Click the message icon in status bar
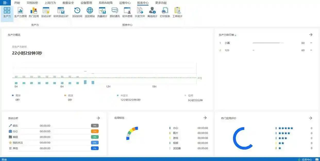Image resolution: width=320 pixels, height=161 pixels. click(x=317, y=159)
